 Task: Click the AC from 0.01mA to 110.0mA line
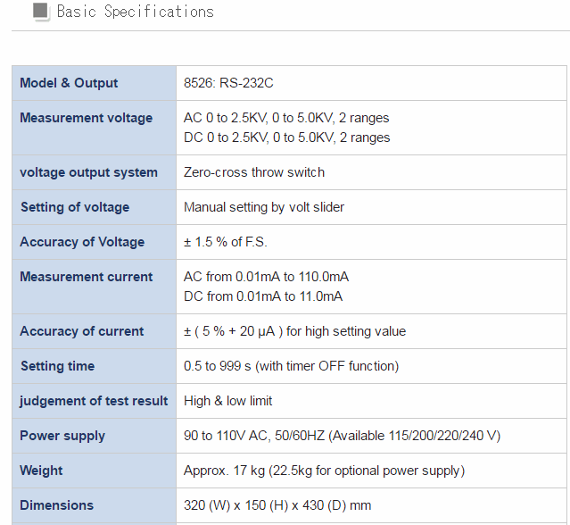click(x=266, y=277)
